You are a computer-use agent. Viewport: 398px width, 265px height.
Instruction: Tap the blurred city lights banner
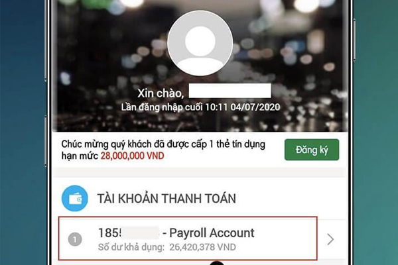(x=200, y=66)
